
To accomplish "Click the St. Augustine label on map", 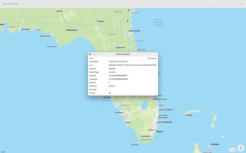I will click(x=140, y=41).
